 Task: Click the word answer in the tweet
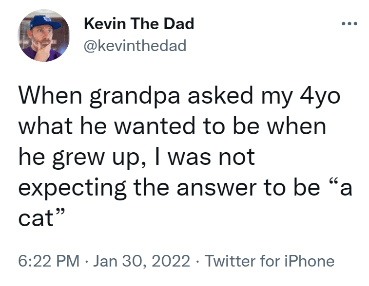(217, 188)
